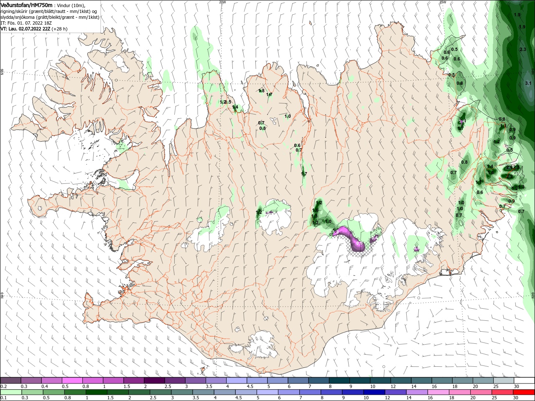Select the 'rigning/skúrir' legend description line
The image size is (535, 401).
click(x=48, y=11)
